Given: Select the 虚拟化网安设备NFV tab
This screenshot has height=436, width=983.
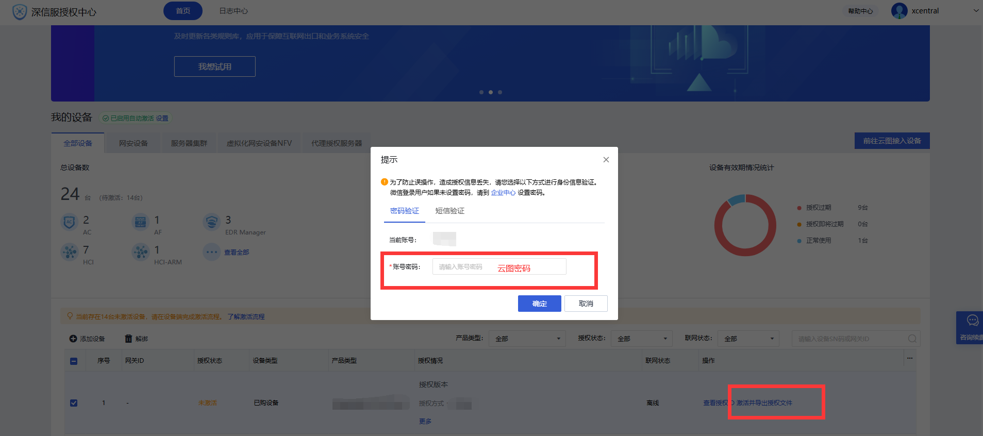Looking at the screenshot, I should coord(259,143).
